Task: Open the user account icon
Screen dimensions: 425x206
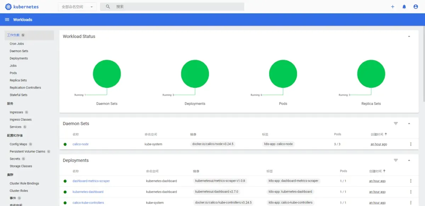Action: tap(416, 7)
